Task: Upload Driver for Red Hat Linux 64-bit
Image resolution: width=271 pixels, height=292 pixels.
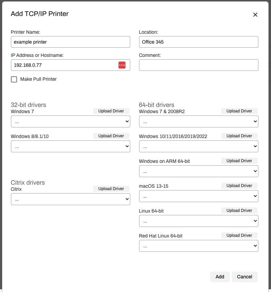Action: (239, 235)
